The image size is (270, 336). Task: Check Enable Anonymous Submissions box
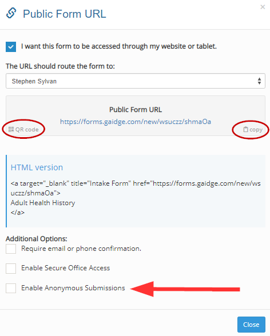11,288
